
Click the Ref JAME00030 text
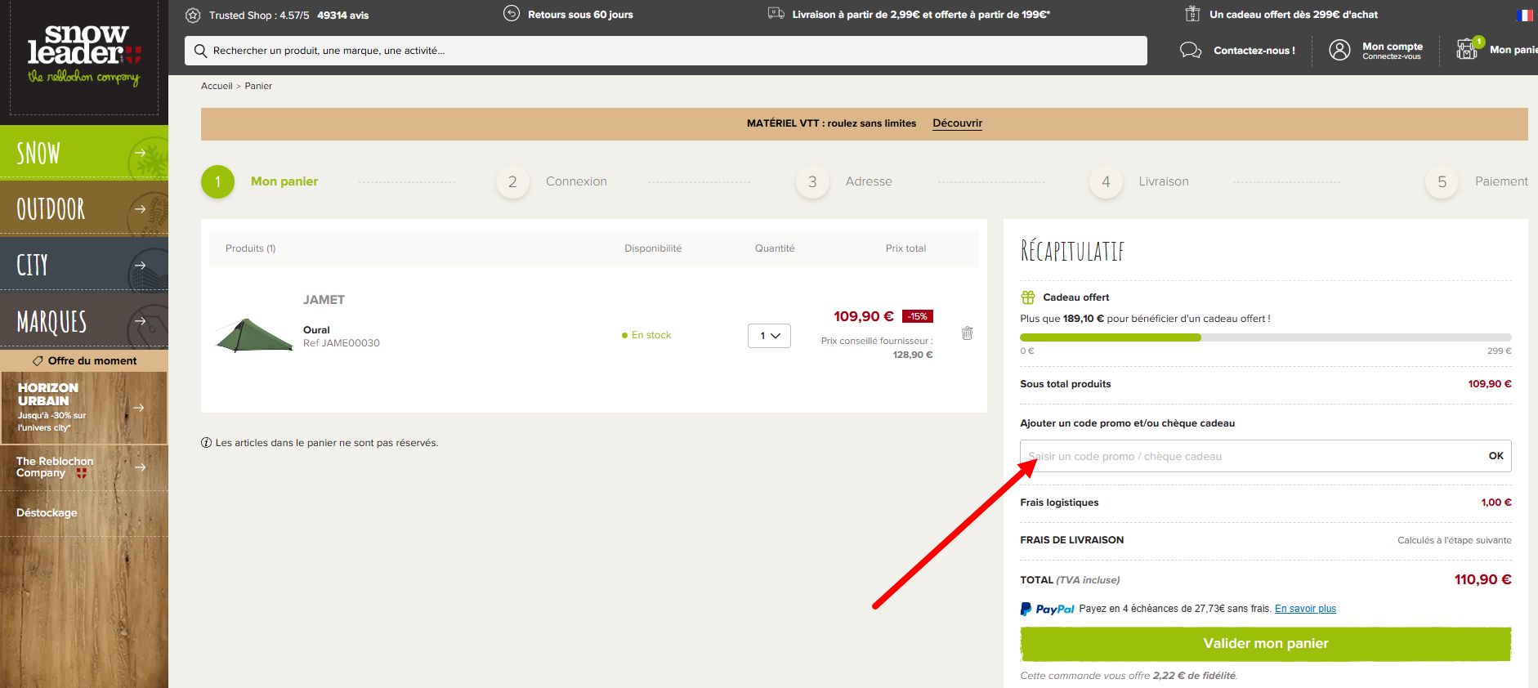tap(342, 343)
